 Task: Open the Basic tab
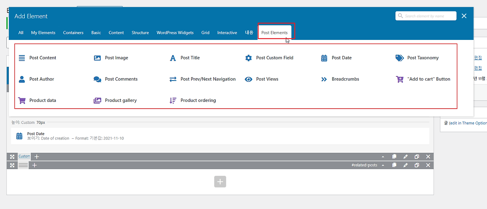tap(96, 33)
